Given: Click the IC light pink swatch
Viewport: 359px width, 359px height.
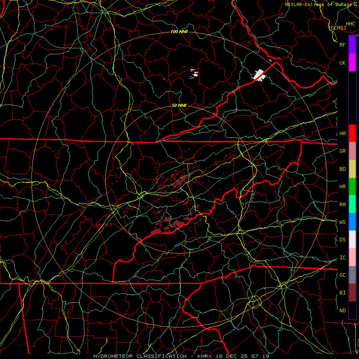Looking at the screenshot, I should (352, 257).
